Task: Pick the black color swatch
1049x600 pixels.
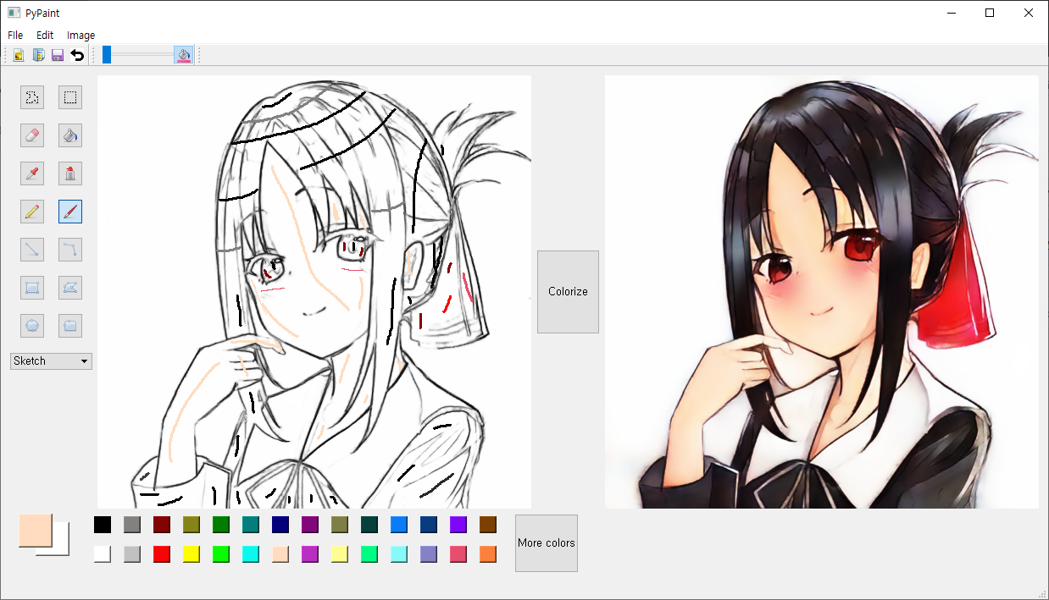Action: (103, 525)
